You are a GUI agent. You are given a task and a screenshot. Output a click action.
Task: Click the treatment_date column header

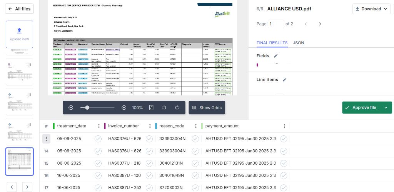[72, 126]
